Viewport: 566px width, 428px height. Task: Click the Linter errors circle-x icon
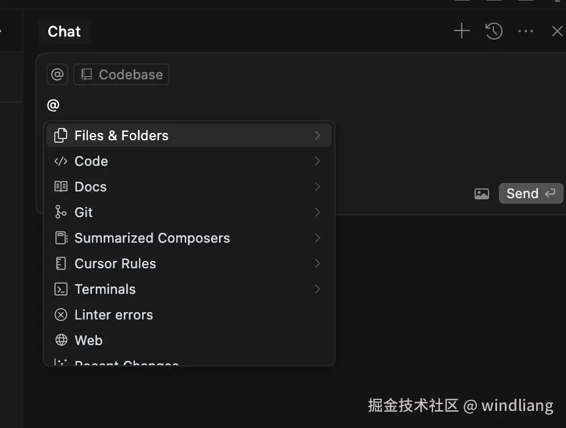(x=61, y=315)
